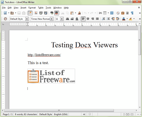142x117 pixels.
Task: Click the Clone Formatting paintbrush icon
Action: 79,13
